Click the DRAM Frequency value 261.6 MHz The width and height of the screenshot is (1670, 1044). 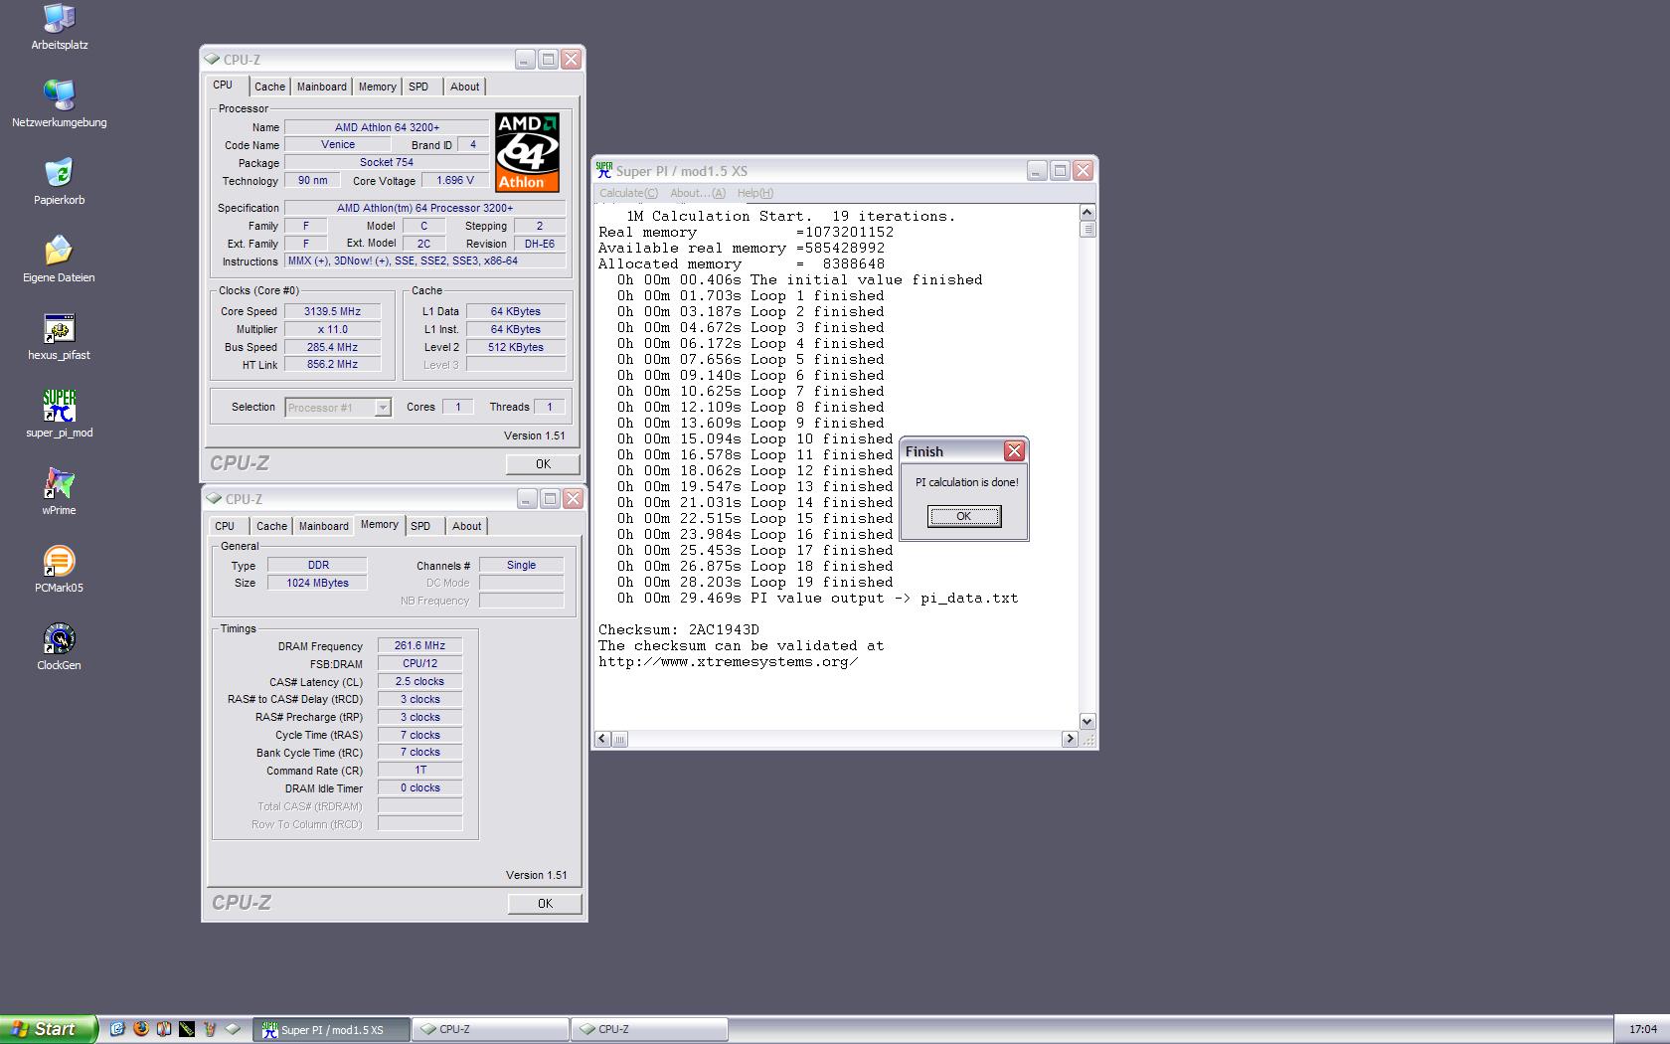[x=419, y=645]
